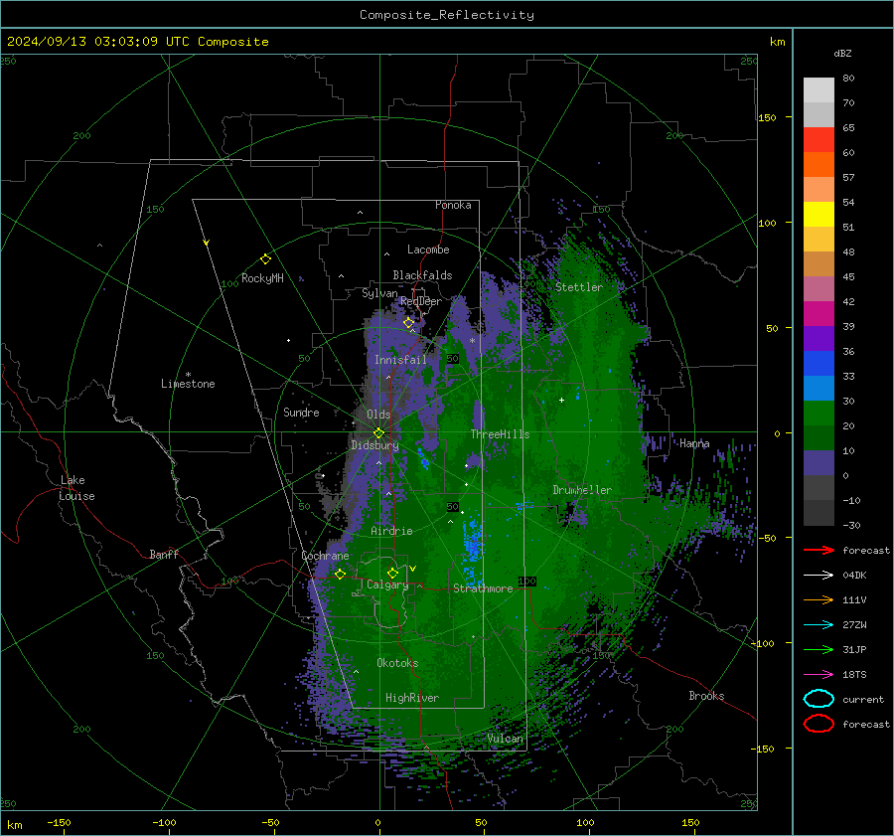Viewport: 894px width, 836px height.
Task: Select the light blue 33-30 dBZ swatch
Action: [819, 388]
